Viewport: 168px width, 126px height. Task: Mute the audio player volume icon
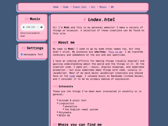tap(41, 27)
